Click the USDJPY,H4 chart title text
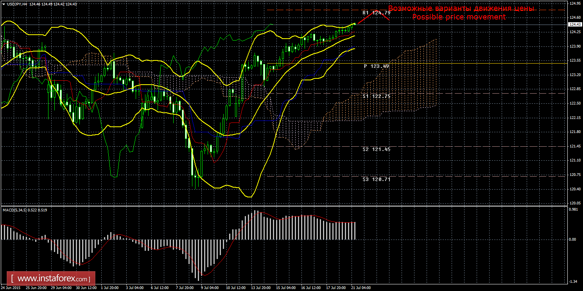This screenshot has height=291, width=583. coord(17,4)
